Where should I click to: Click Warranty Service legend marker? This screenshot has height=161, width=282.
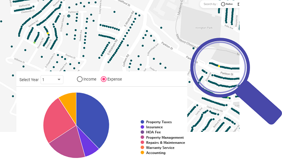coord(143,148)
